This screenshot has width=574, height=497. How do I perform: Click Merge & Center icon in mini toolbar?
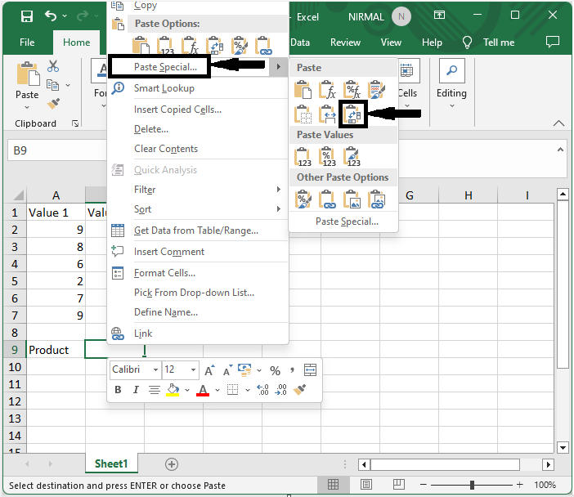(310, 370)
